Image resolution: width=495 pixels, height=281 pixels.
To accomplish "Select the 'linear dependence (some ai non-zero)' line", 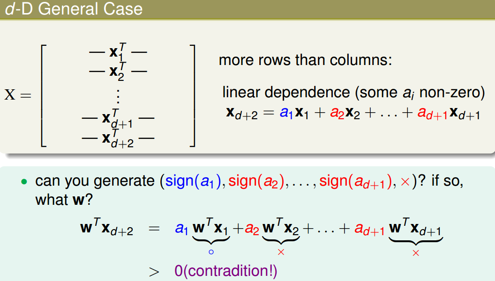I will (353, 93).
